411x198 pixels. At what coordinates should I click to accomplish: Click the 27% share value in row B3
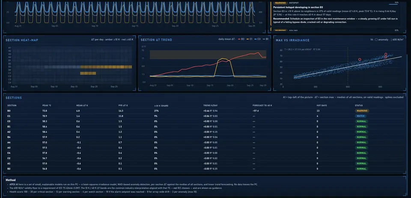coord(157,111)
